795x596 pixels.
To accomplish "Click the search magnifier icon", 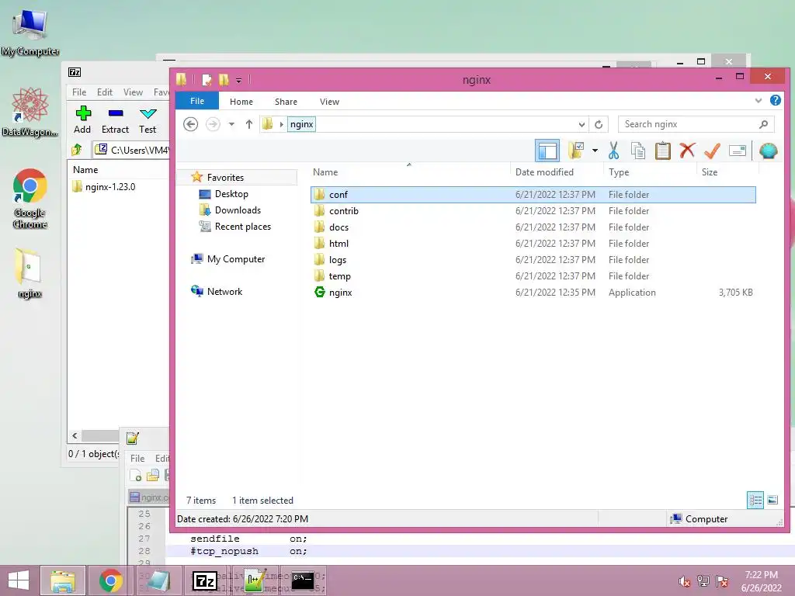I will [764, 124].
